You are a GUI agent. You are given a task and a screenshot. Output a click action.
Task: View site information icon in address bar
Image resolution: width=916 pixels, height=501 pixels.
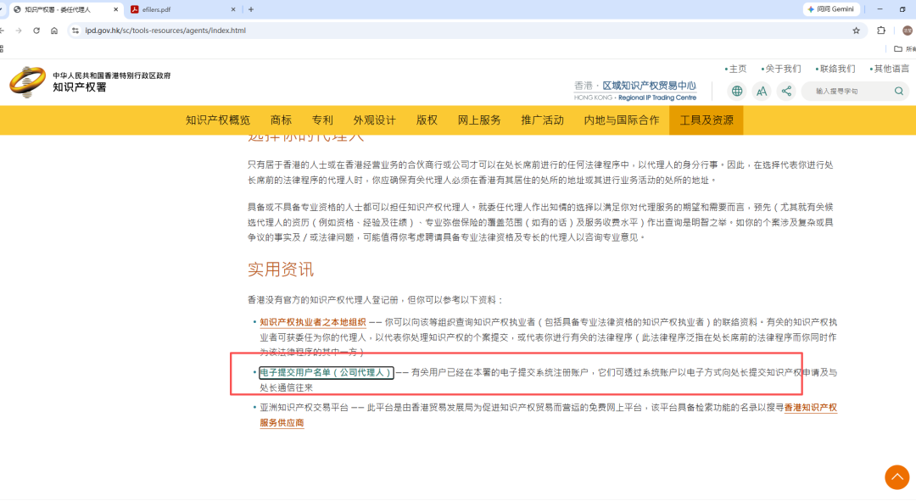click(75, 31)
